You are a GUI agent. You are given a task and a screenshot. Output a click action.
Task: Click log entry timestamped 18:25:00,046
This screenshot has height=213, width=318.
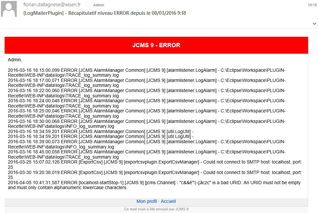pyautogui.click(x=147, y=113)
